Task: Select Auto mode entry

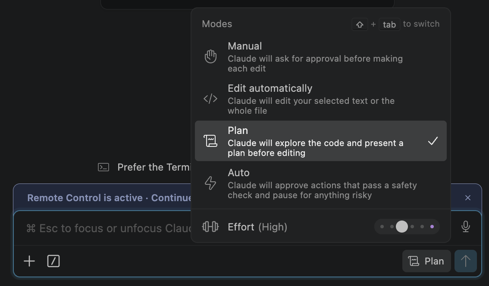Action: [320, 183]
